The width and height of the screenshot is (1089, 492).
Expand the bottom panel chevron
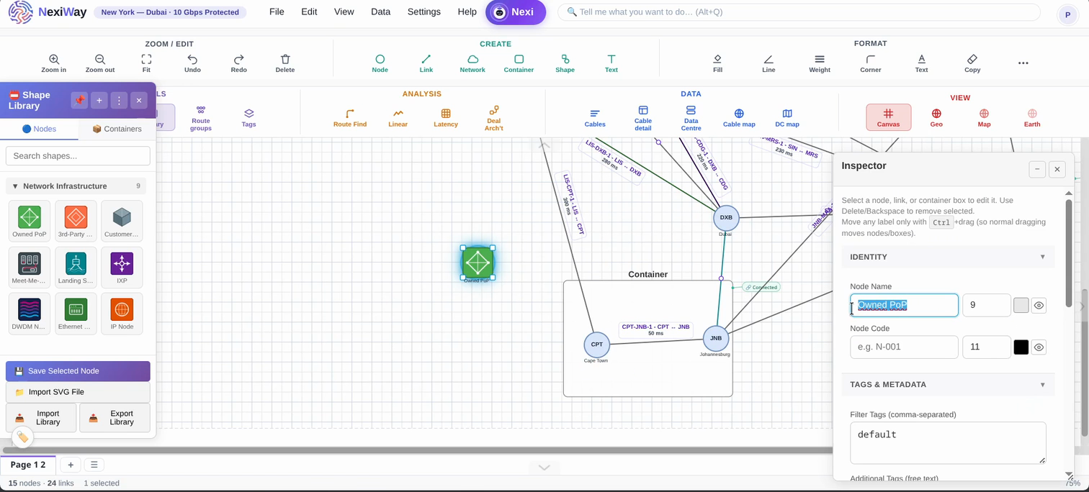pos(544,468)
